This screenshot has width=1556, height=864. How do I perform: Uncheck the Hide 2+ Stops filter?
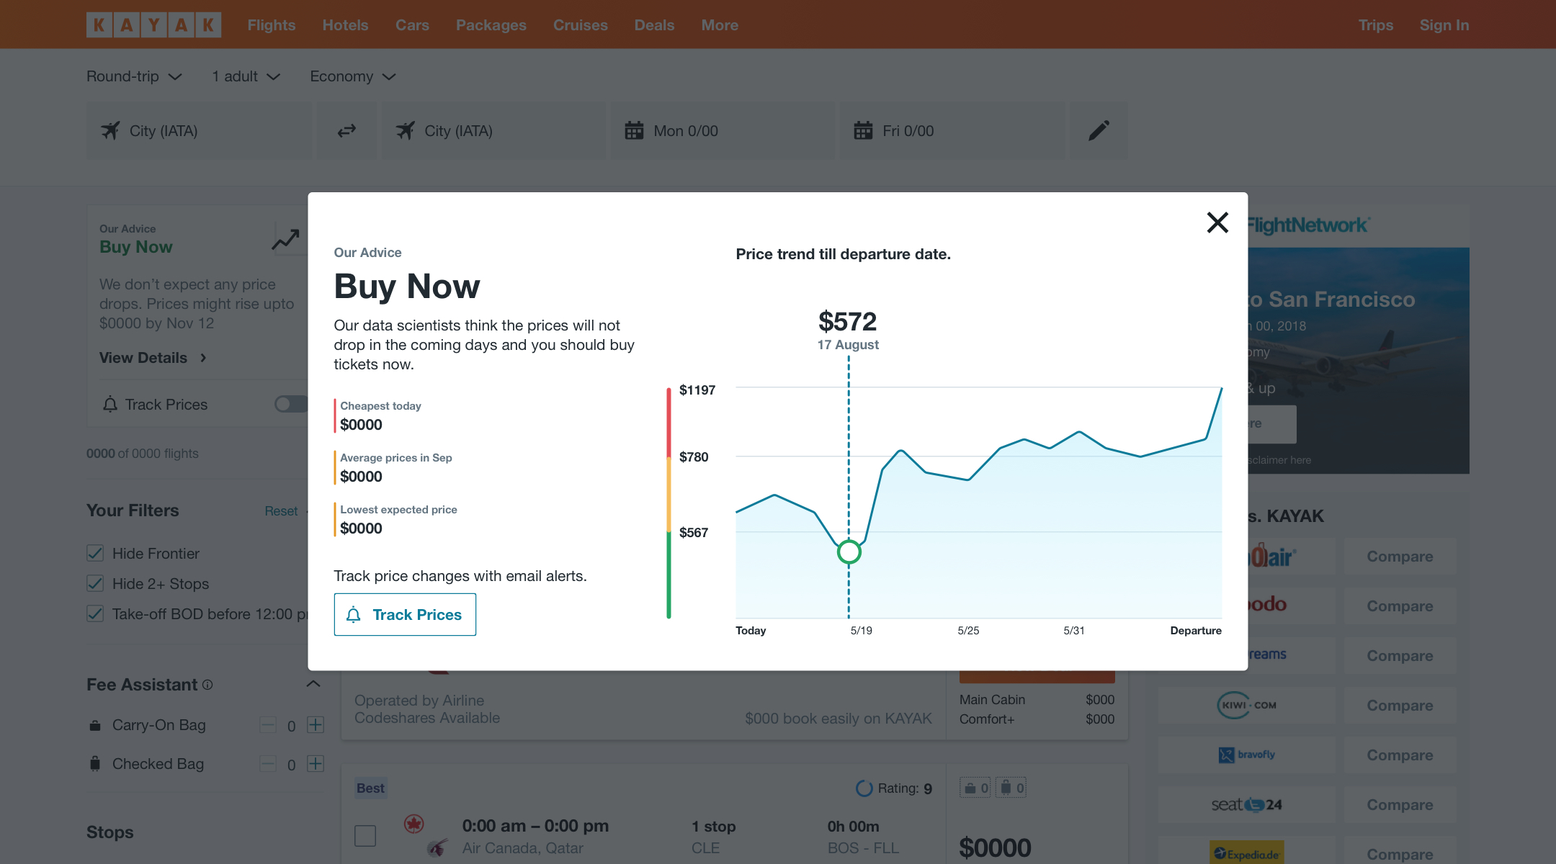95,583
